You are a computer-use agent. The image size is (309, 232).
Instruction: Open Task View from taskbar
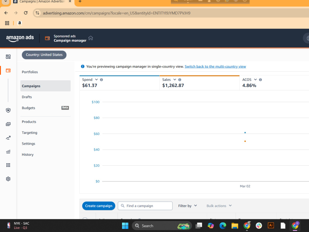coord(199,225)
